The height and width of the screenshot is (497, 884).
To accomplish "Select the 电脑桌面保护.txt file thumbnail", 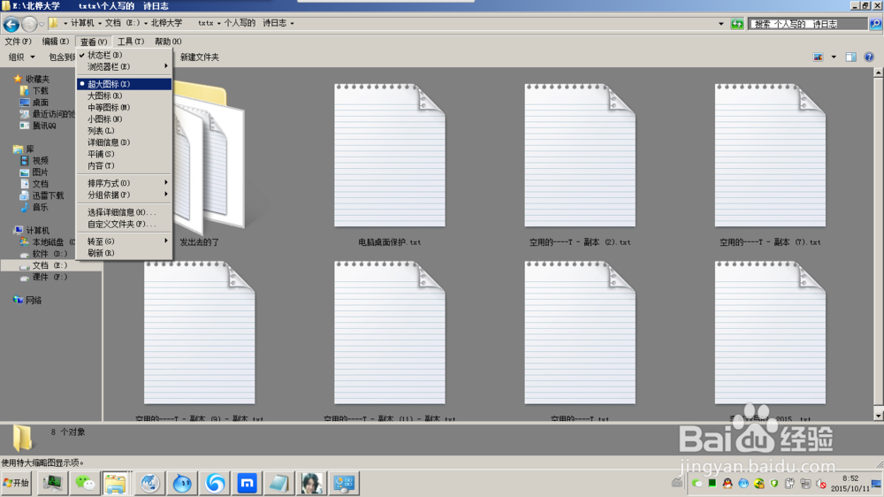I will tap(390, 155).
